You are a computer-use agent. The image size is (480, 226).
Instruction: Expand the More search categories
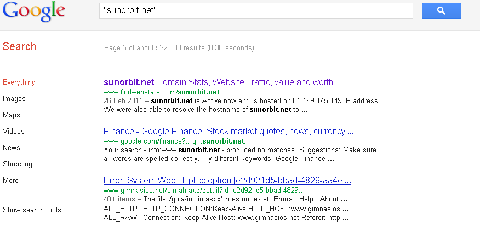11,180
